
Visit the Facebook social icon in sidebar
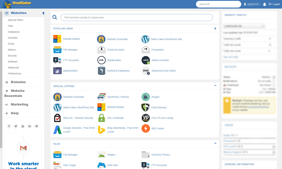tap(9, 126)
